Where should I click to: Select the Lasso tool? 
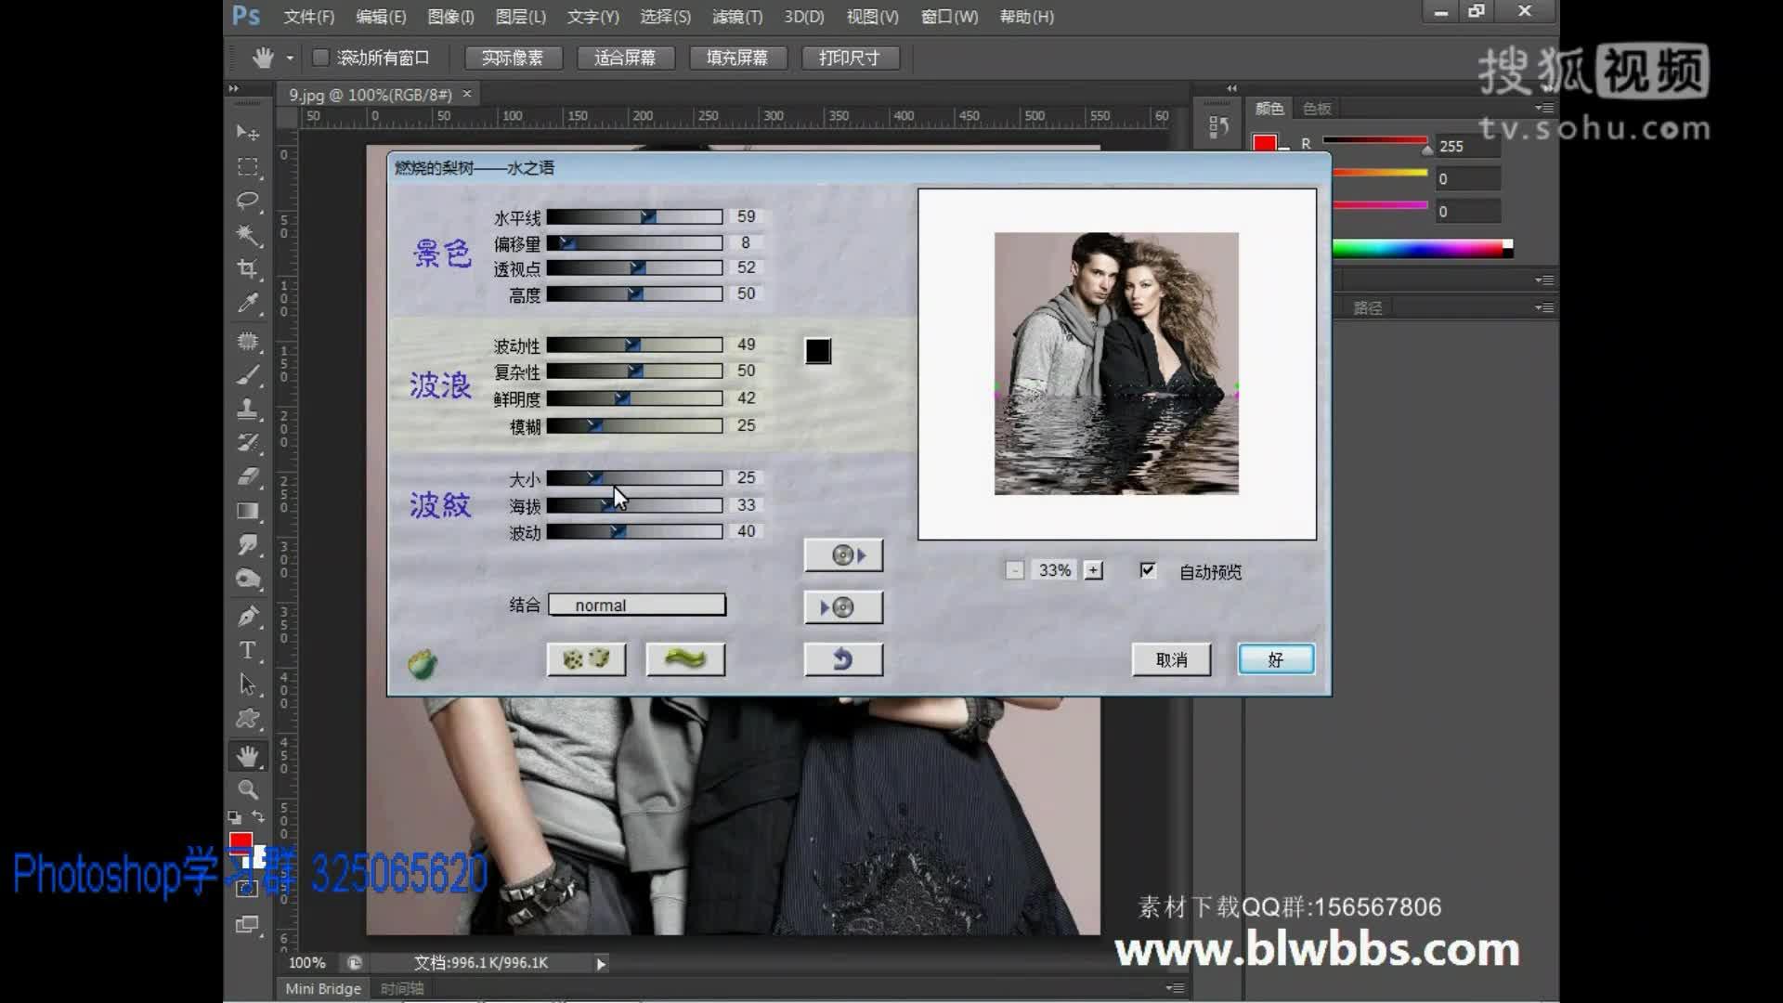tap(247, 201)
